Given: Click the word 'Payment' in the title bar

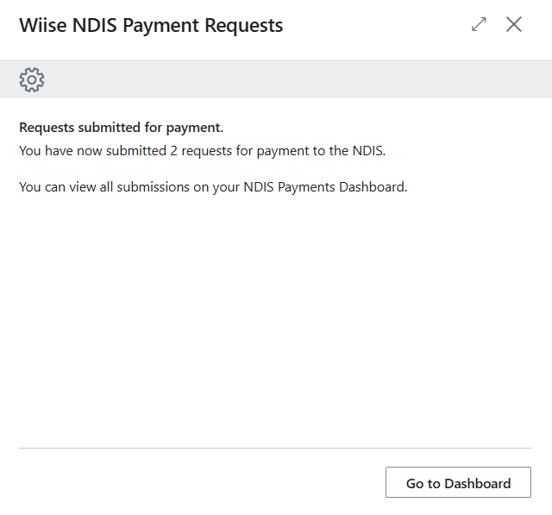Looking at the screenshot, I should (x=160, y=25).
